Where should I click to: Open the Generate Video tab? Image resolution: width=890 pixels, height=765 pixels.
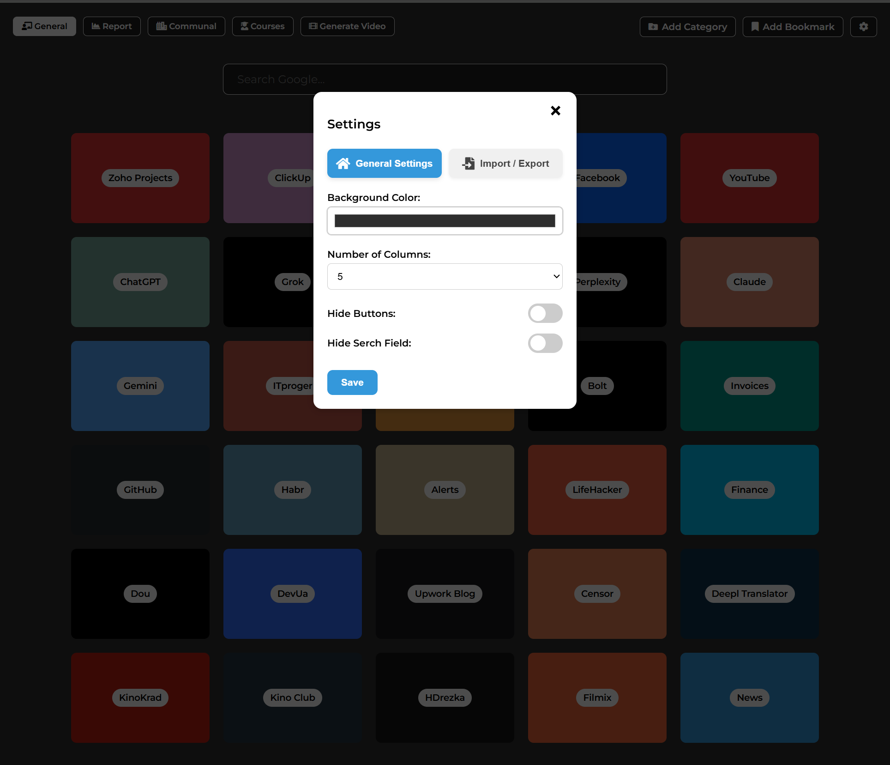tap(347, 26)
